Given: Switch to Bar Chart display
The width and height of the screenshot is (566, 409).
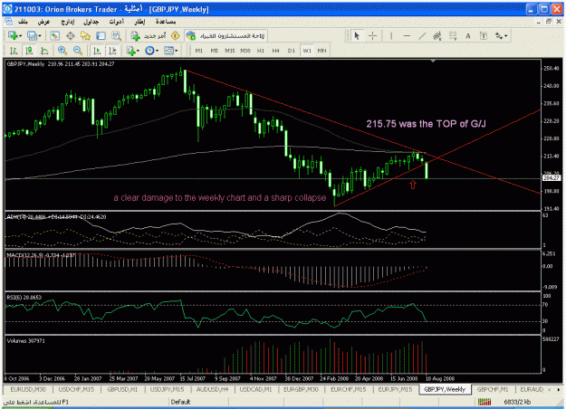Looking at the screenshot, I should coord(14,51).
